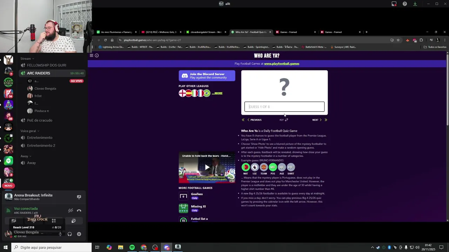449x252 pixels.
Task: Collapse the Stream category in Discord
Action: click(x=27, y=58)
